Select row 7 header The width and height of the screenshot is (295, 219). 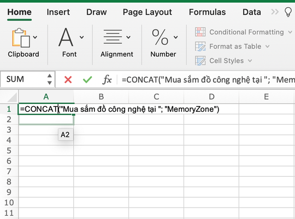coord(9,171)
